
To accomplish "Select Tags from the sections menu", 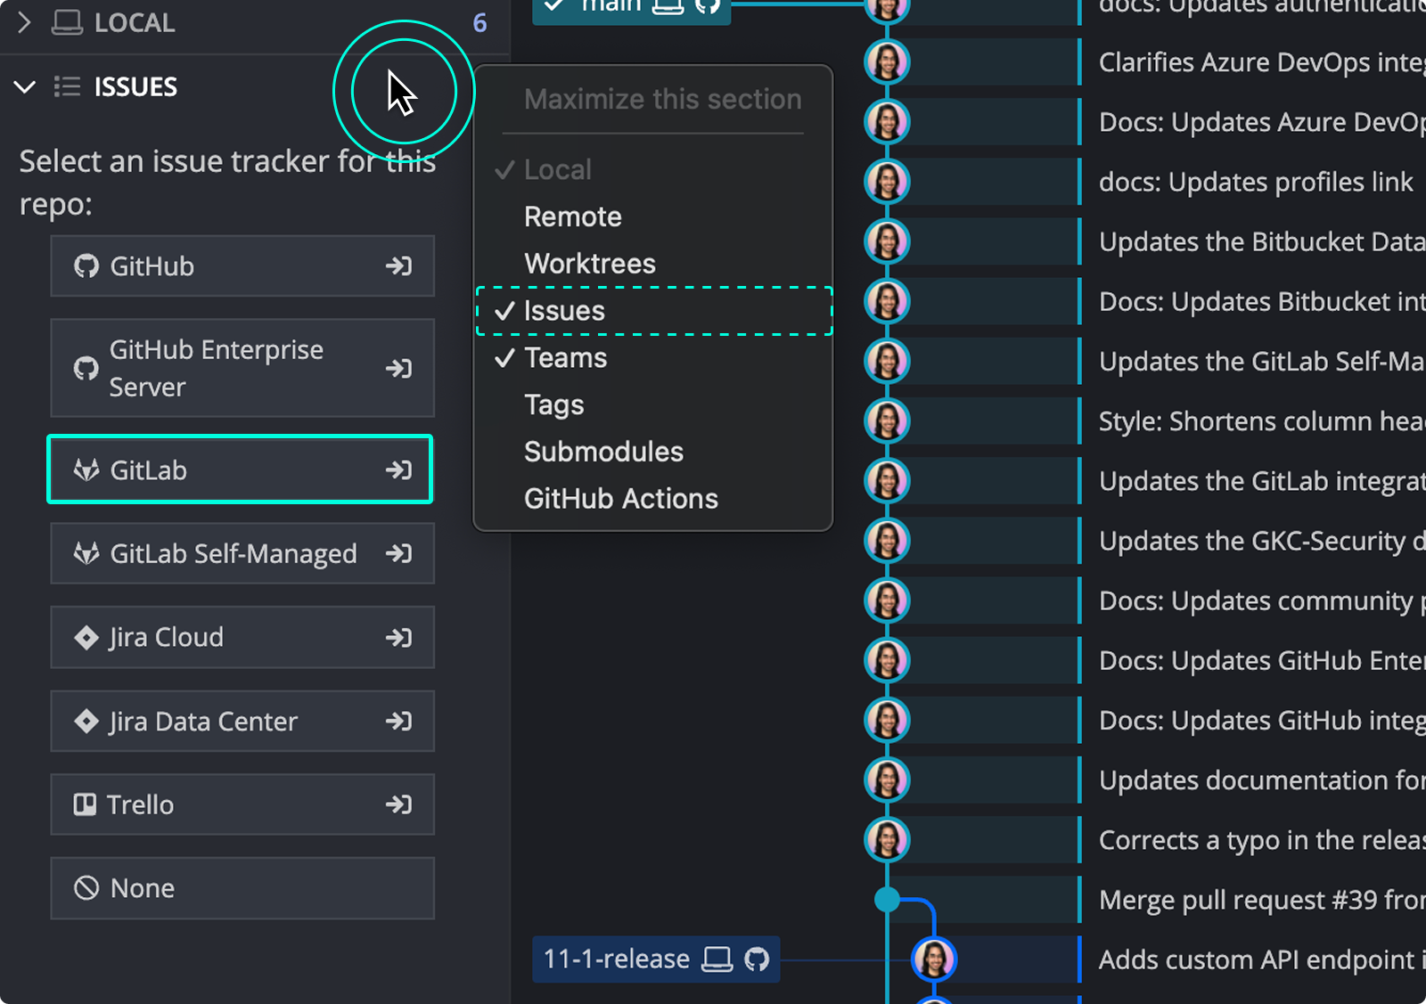I will tap(553, 404).
